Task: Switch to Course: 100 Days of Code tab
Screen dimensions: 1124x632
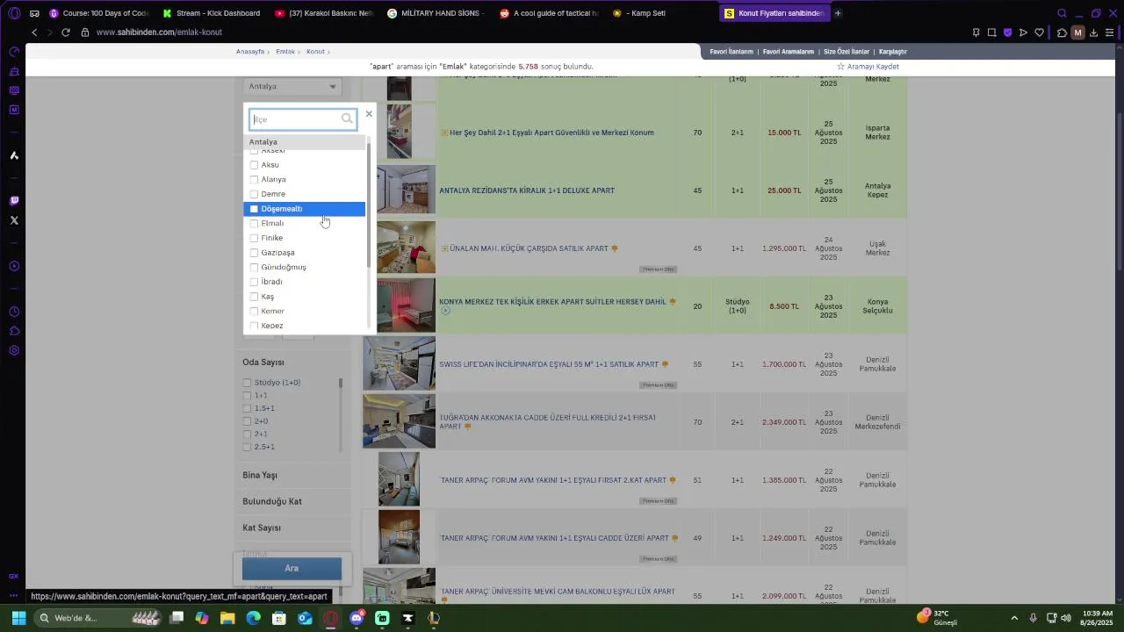Action: [x=99, y=13]
